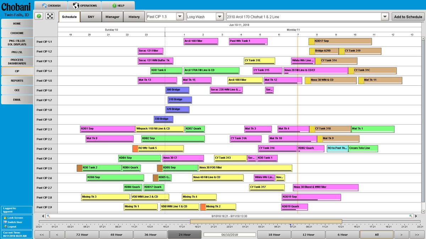This screenshot has height=239, width=426.
Task: Click the left arrow beside the range bar
Action: pyautogui.click(x=43, y=216)
